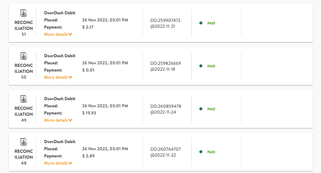Select reference DD:259826669 @2022-11-18

coord(166,66)
